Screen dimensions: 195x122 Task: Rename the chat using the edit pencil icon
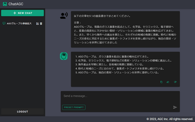[x=37, y=23]
